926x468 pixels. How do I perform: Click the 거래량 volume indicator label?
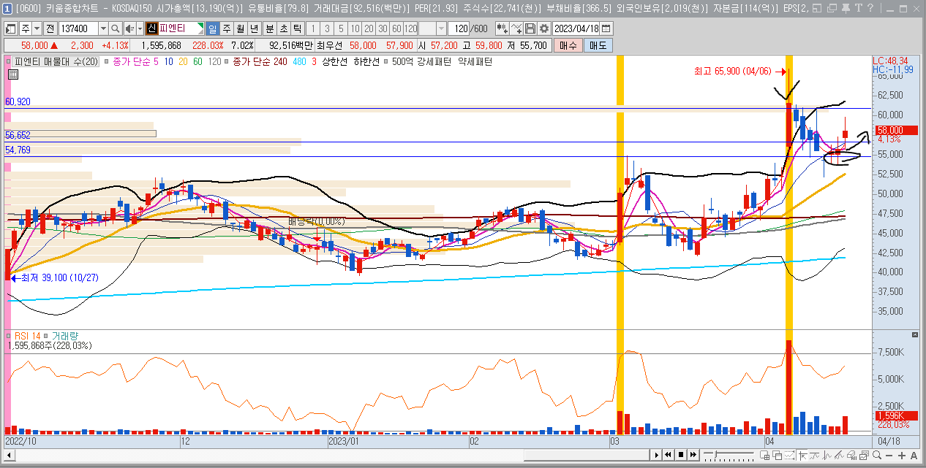66,336
